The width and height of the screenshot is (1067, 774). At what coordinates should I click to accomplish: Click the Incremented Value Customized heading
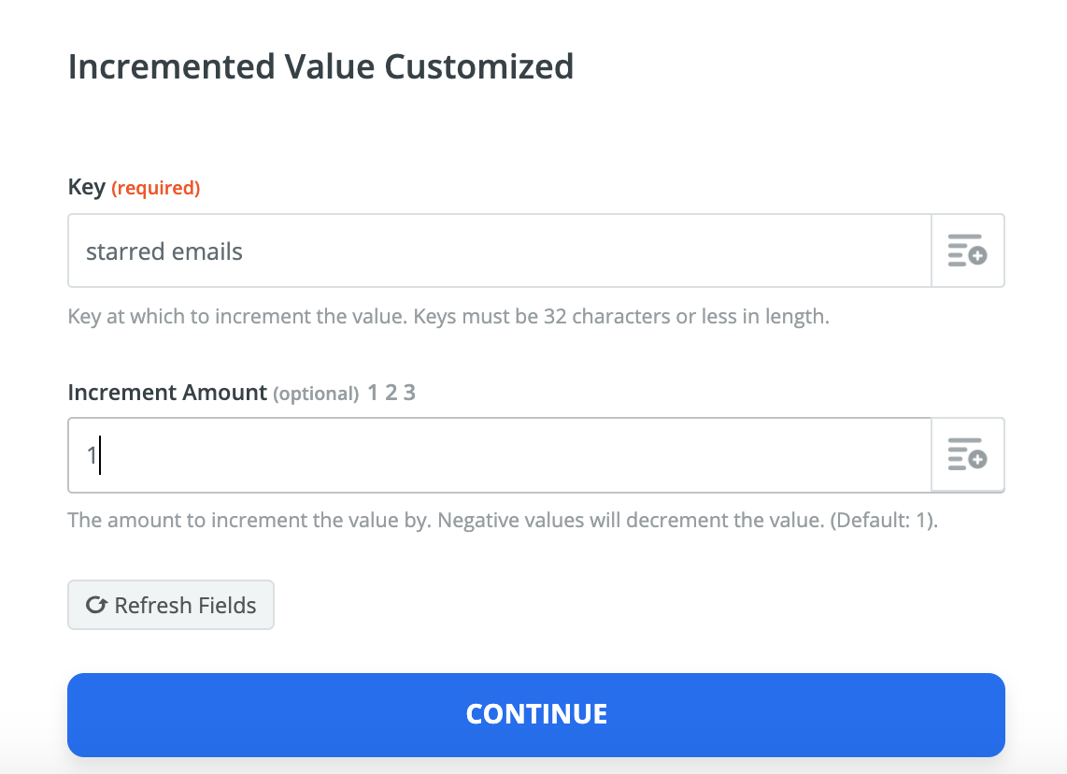click(x=320, y=67)
